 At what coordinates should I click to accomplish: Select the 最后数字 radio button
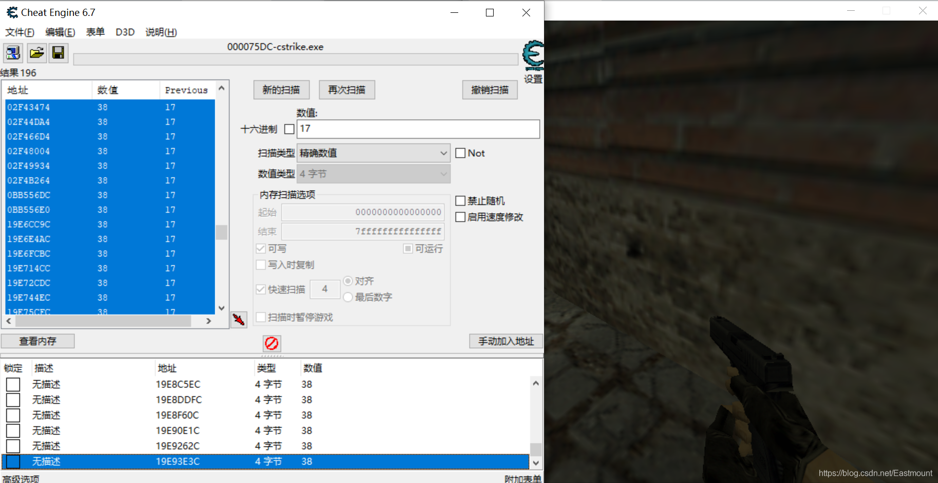[x=348, y=297]
